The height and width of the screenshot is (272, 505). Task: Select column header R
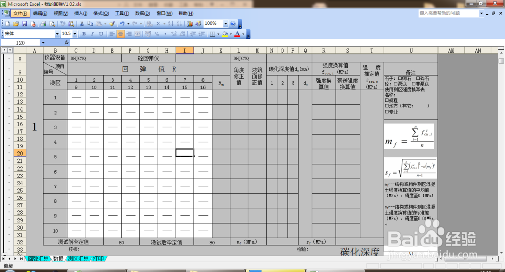324,50
